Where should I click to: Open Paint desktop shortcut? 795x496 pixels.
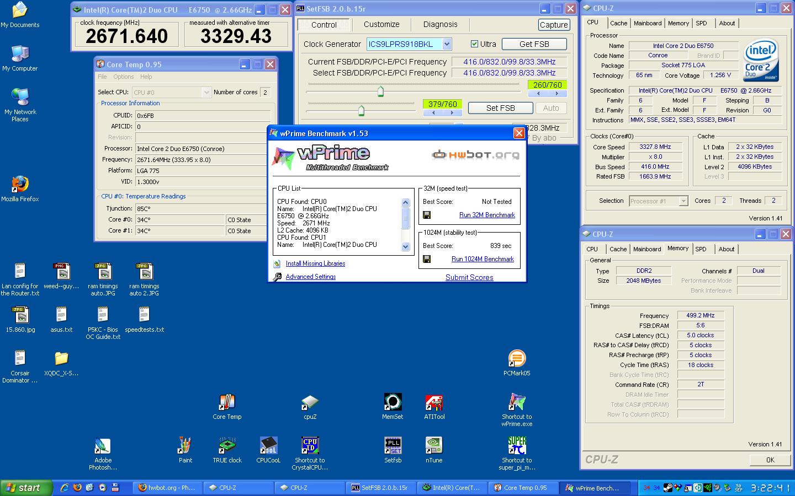click(x=185, y=450)
